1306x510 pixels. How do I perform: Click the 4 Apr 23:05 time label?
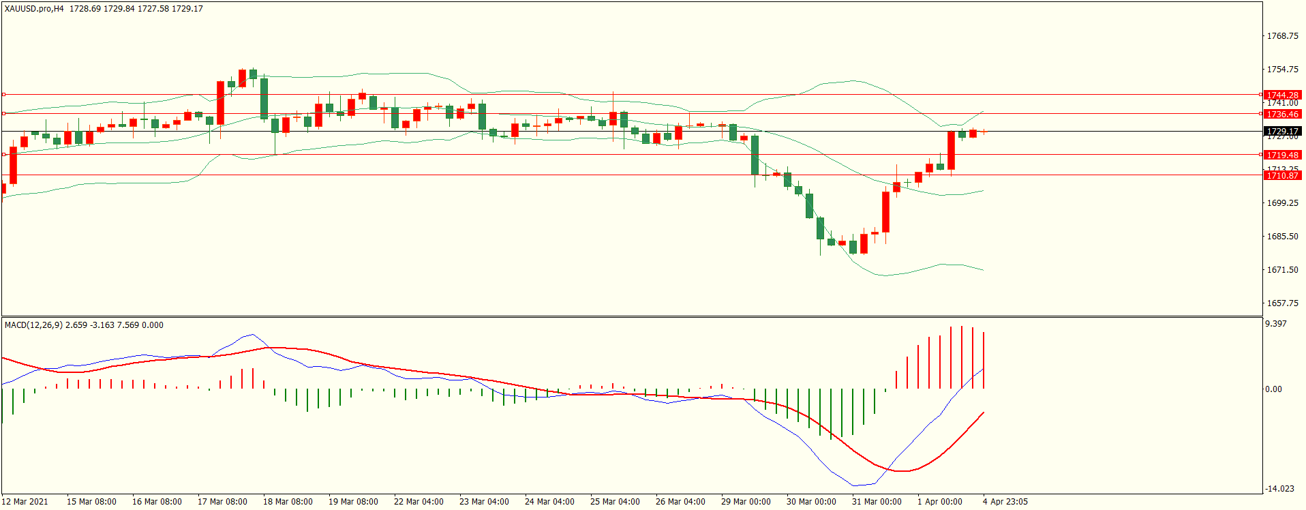tap(1005, 502)
